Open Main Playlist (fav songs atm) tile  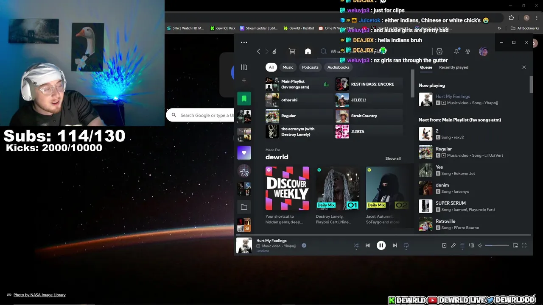click(299, 84)
